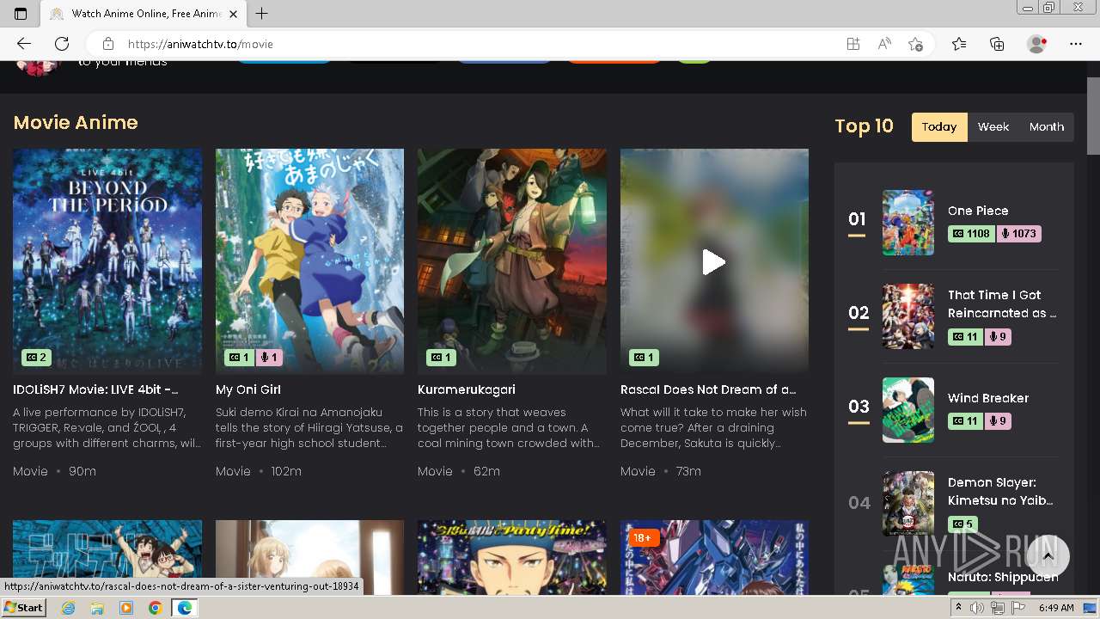Viewport: 1100px width, 619px height.
Task: Open the browser profile avatar
Action: pos(1036,44)
